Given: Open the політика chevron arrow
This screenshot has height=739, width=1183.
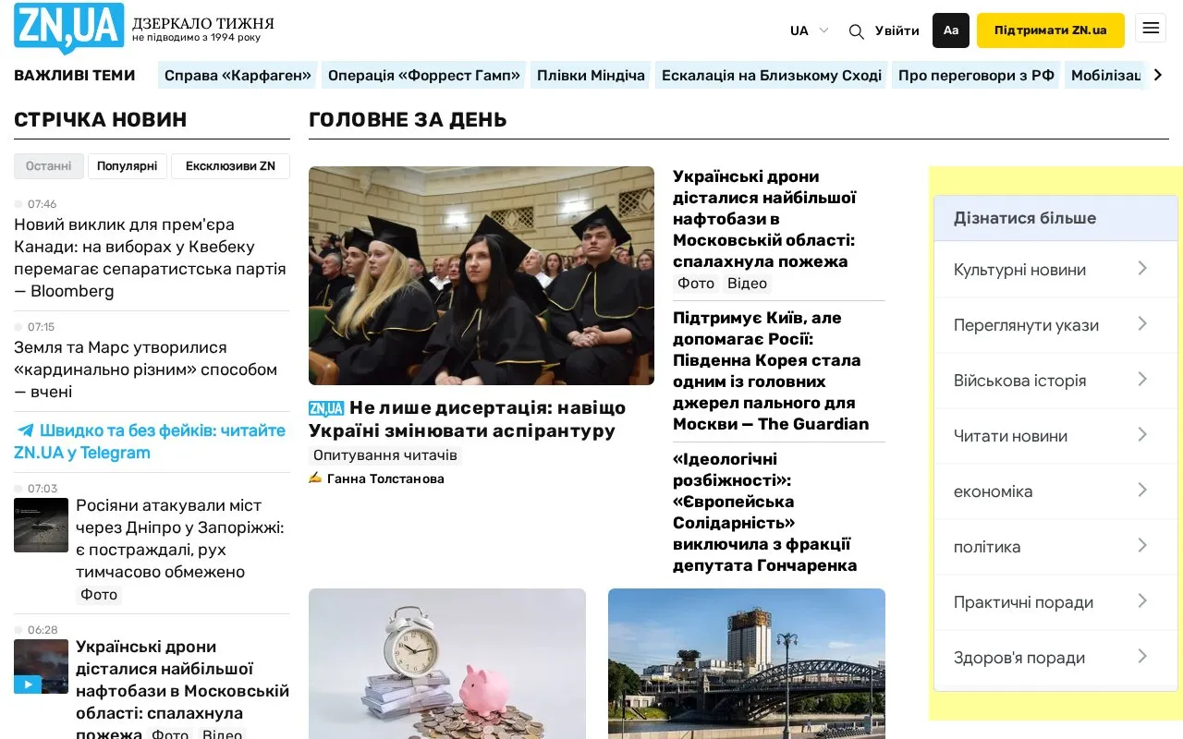Looking at the screenshot, I should click(1143, 546).
